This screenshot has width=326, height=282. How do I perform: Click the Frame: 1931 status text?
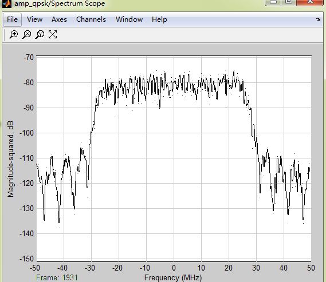coord(57,277)
